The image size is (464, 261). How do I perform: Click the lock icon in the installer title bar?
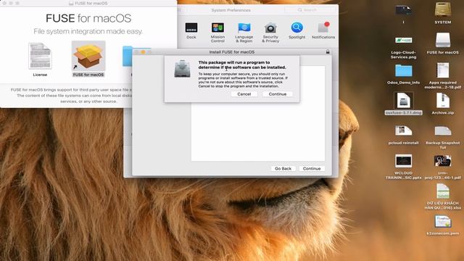(x=328, y=51)
